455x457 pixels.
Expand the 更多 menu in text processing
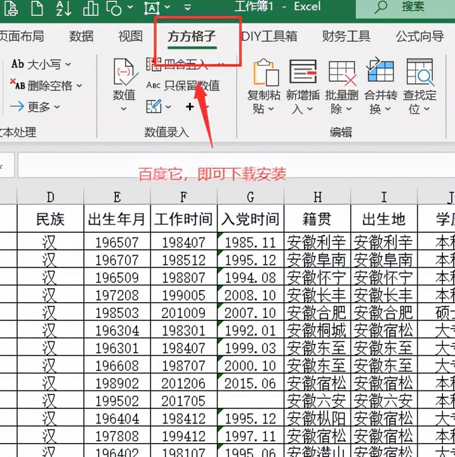point(35,107)
